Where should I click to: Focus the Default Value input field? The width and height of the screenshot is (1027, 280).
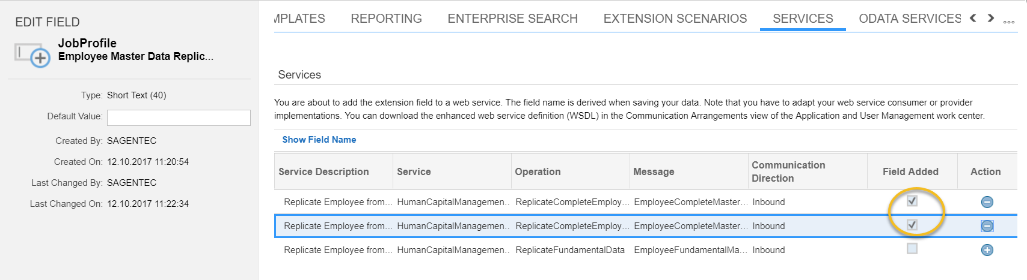point(179,118)
